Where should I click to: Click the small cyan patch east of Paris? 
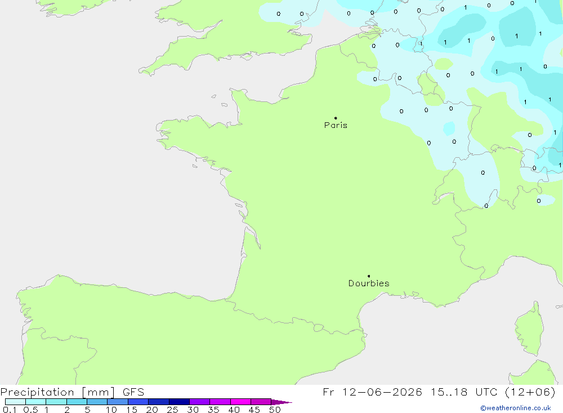click(x=449, y=128)
